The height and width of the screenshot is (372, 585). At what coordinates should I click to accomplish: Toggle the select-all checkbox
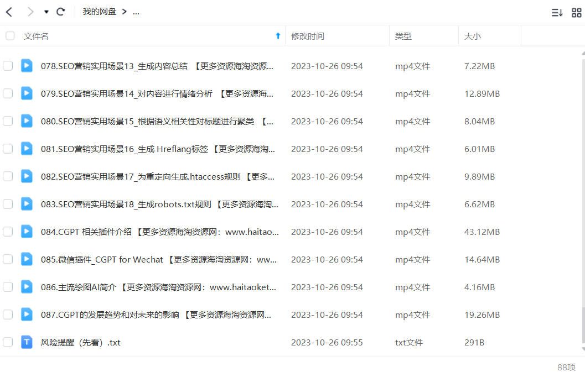pyautogui.click(x=10, y=36)
